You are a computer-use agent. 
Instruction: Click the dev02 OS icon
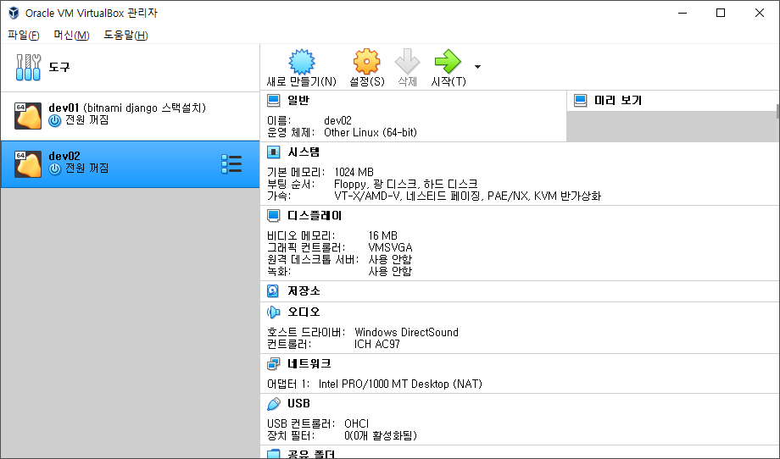point(28,164)
